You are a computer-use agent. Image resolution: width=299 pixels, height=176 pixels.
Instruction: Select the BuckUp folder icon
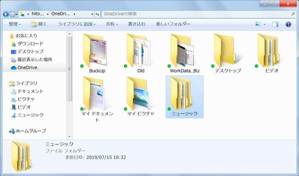pos(95,51)
